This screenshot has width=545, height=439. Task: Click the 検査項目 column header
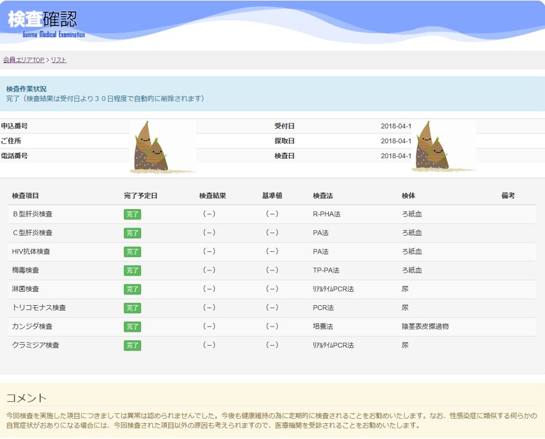[25, 196]
